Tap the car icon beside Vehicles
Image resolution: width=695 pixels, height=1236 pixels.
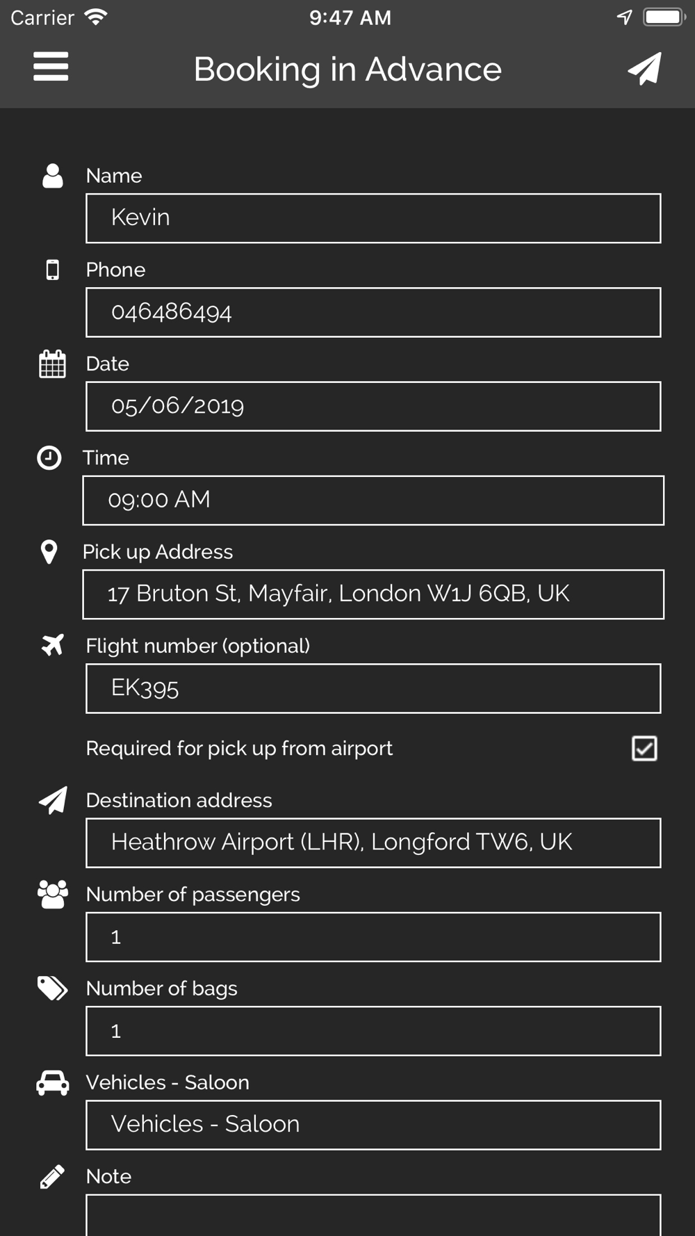pyautogui.click(x=52, y=1083)
